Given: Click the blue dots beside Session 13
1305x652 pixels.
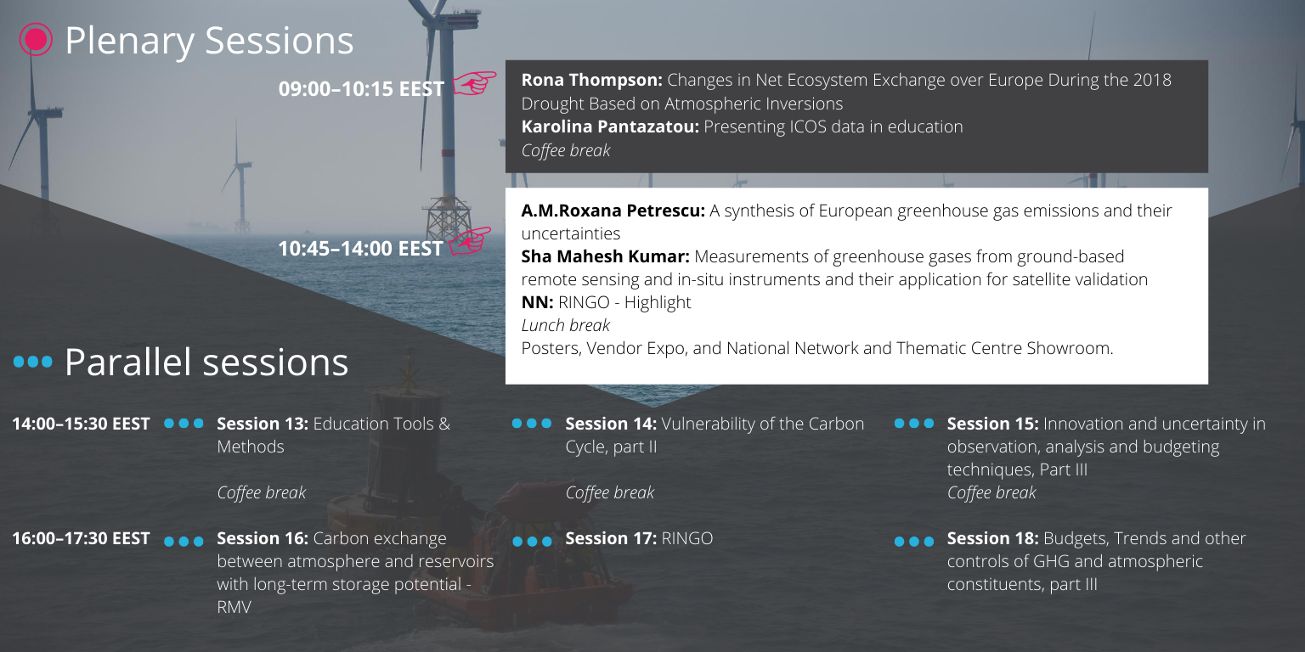Looking at the screenshot, I should pyautogui.click(x=184, y=423).
